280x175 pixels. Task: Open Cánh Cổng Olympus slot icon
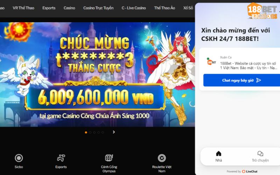click(x=109, y=158)
